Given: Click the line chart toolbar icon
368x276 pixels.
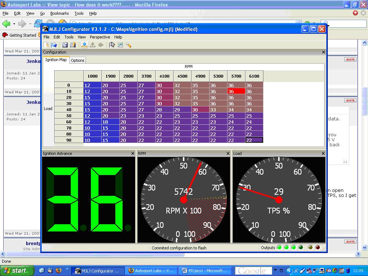Looking at the screenshot, I should [x=120, y=45].
